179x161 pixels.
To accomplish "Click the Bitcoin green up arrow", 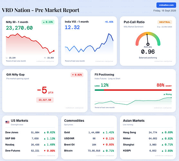I will (104, 151).
